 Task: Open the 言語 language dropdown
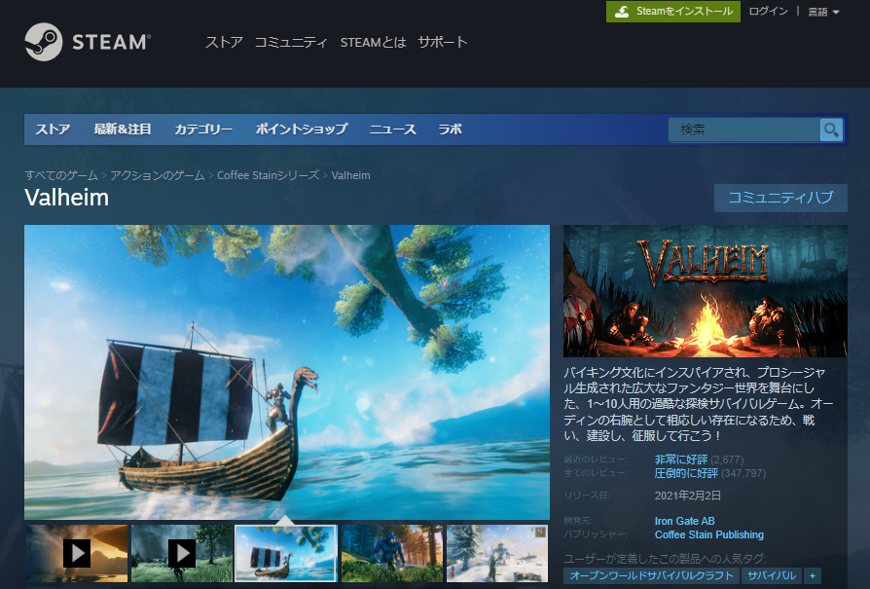823,12
